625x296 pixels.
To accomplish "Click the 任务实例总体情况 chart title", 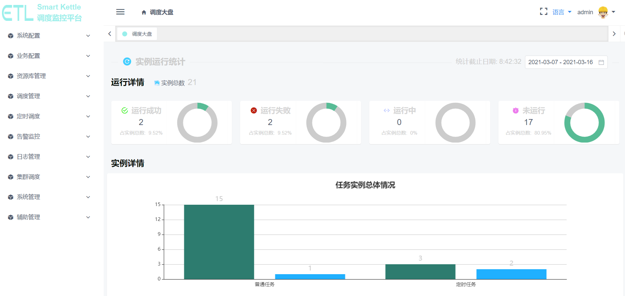I will click(365, 185).
